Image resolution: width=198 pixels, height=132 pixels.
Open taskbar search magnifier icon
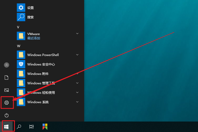pos(19,127)
